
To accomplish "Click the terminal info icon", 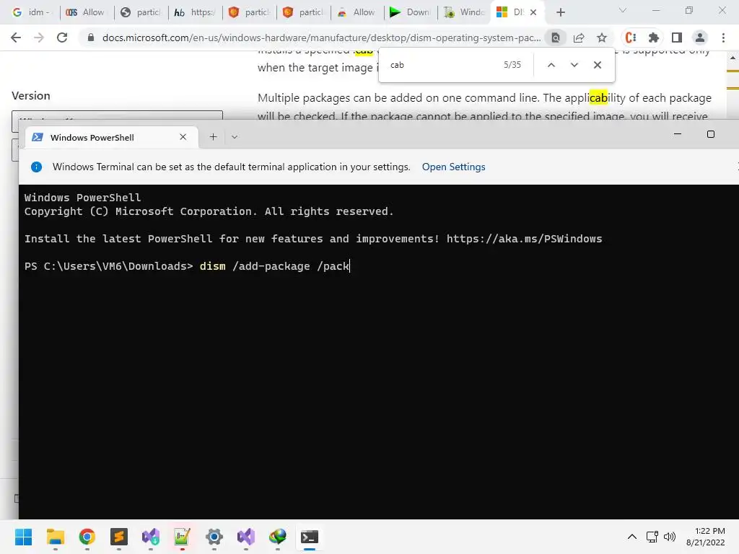I will click(36, 167).
